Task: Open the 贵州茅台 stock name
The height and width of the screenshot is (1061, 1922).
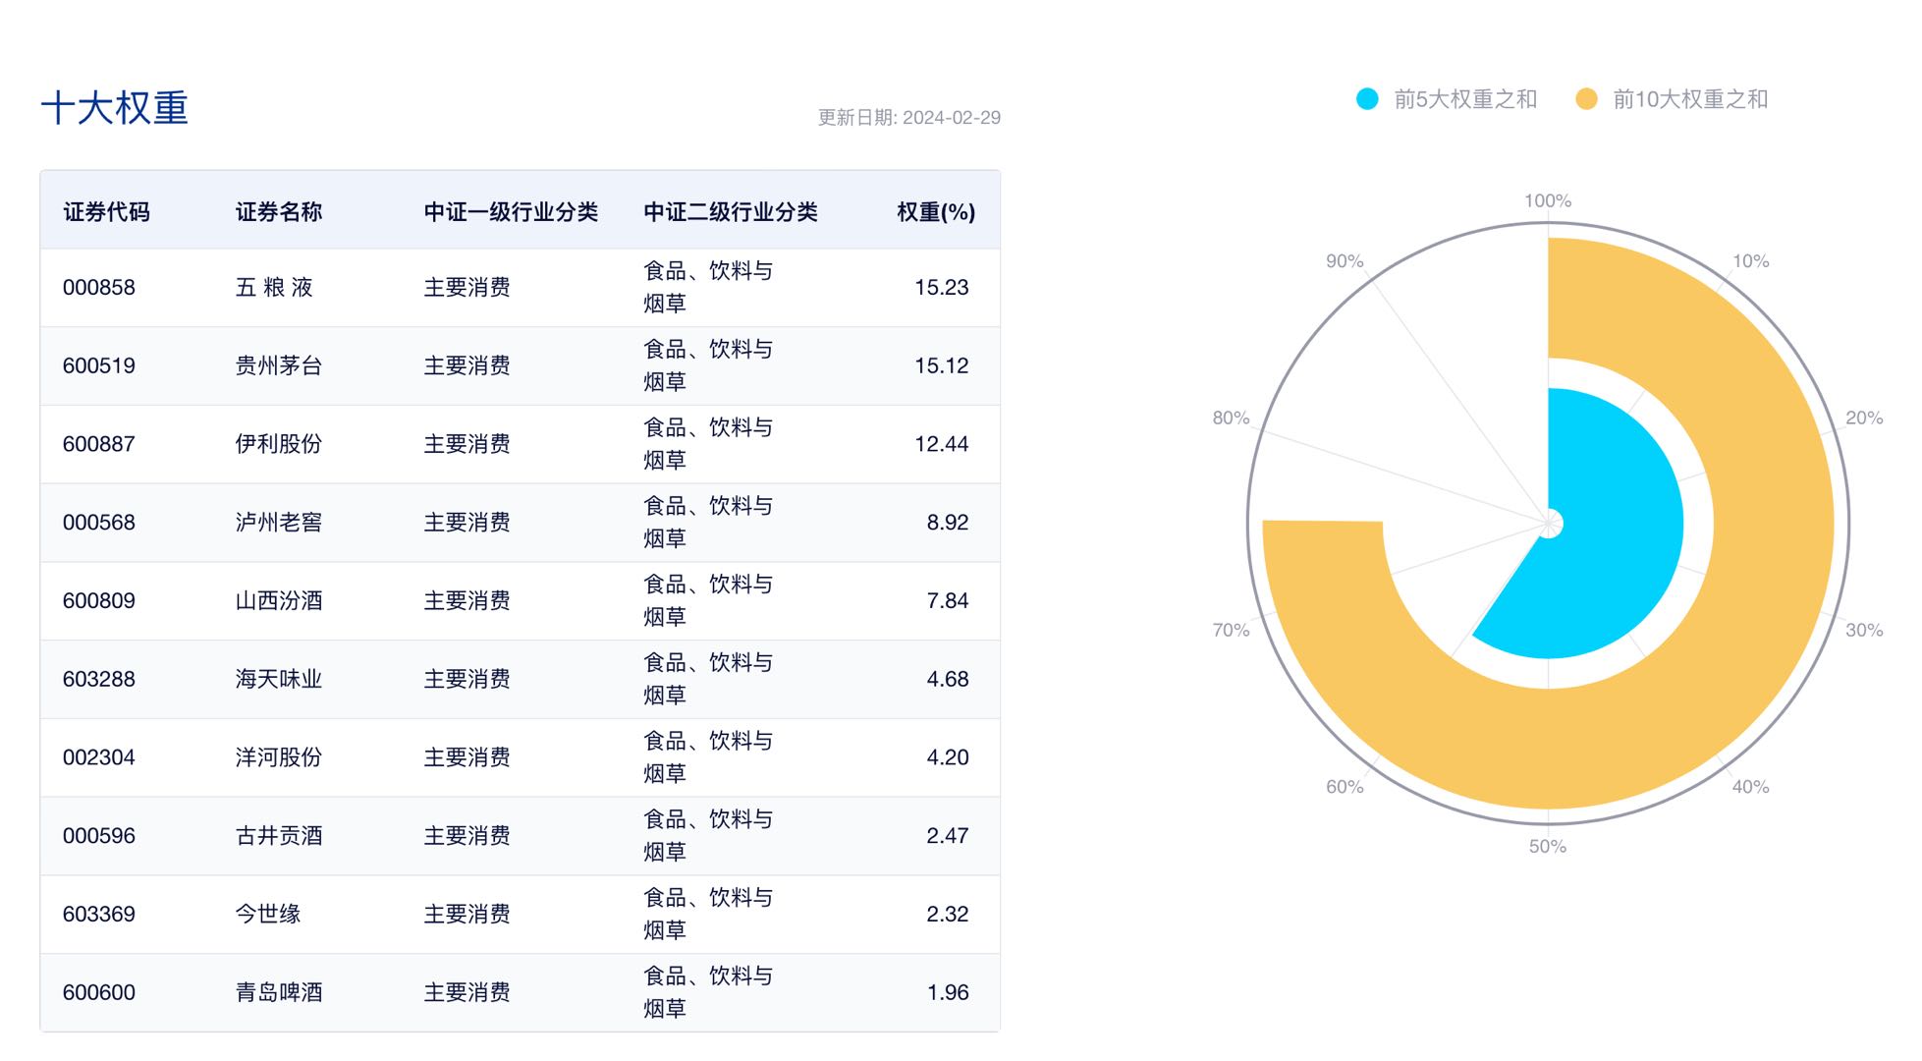Action: point(279,366)
